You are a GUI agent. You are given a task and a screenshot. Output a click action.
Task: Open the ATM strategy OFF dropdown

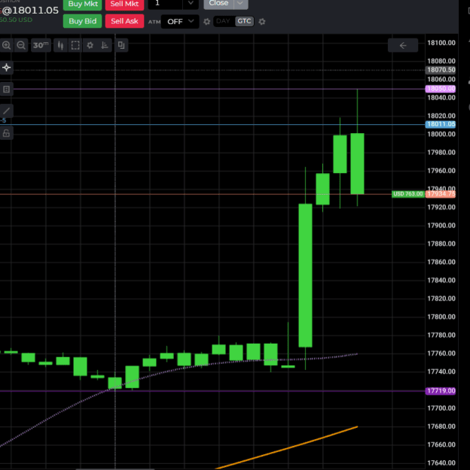point(180,22)
